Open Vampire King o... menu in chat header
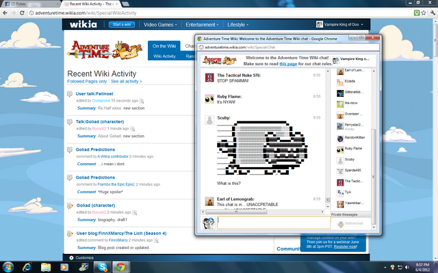This screenshot has width=438, height=273. click(x=351, y=59)
